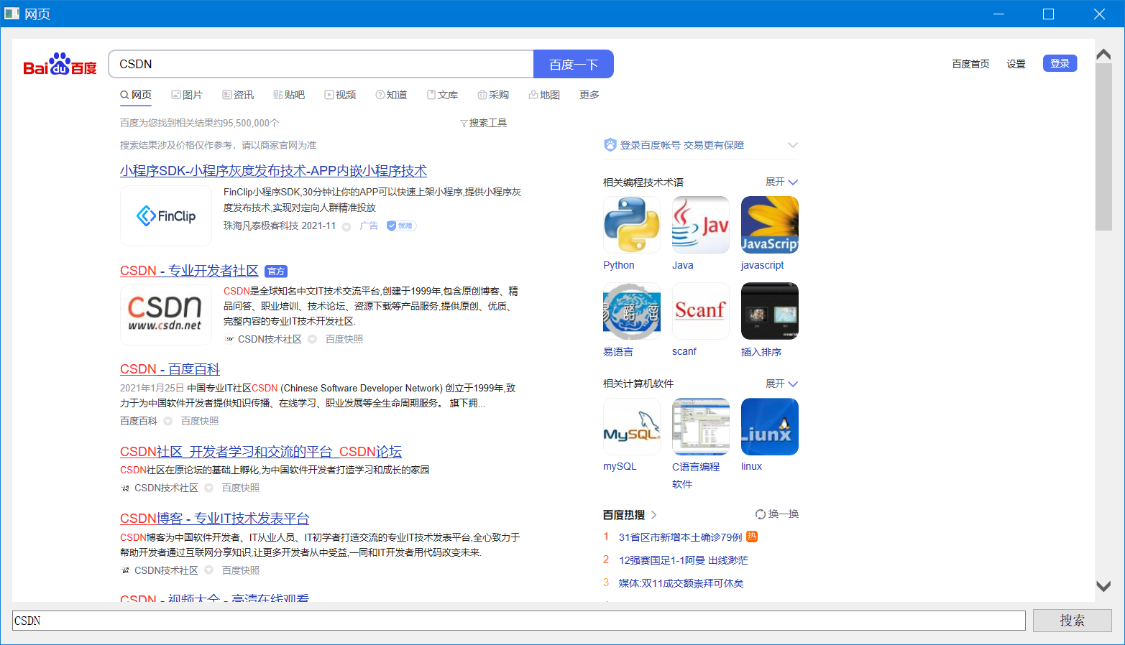Open the 插入排序 thumbnail
This screenshot has width=1125, height=645.
coord(769,311)
